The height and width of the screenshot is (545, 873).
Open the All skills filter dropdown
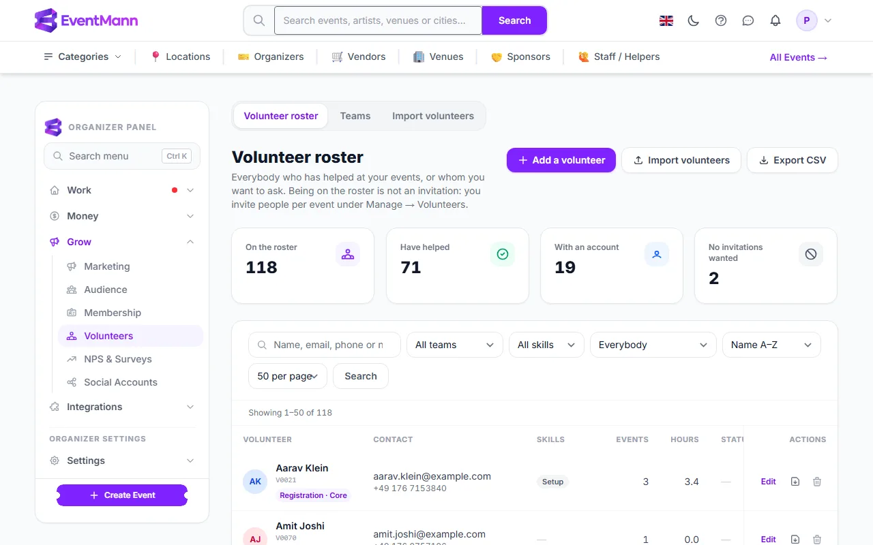pos(547,345)
